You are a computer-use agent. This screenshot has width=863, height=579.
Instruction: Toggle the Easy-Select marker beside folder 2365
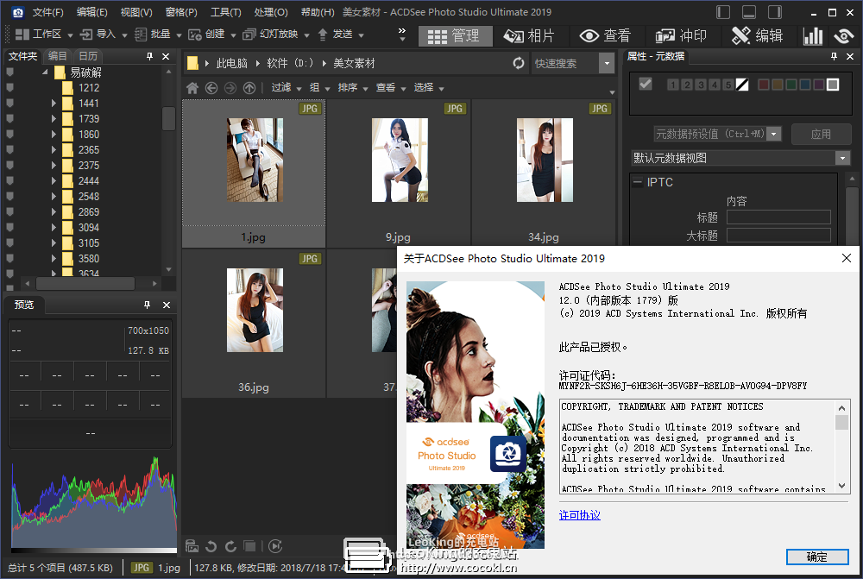pos(9,149)
